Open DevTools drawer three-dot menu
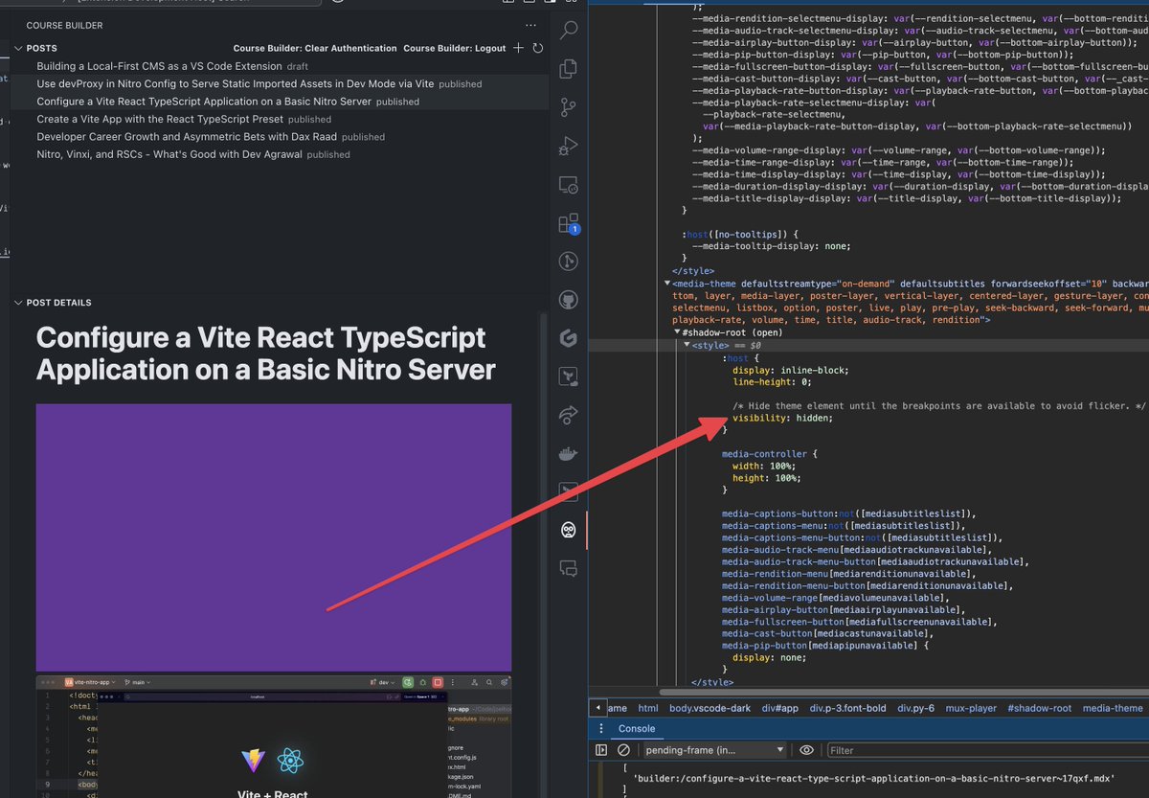Image resolution: width=1149 pixels, height=798 pixels. [x=603, y=728]
